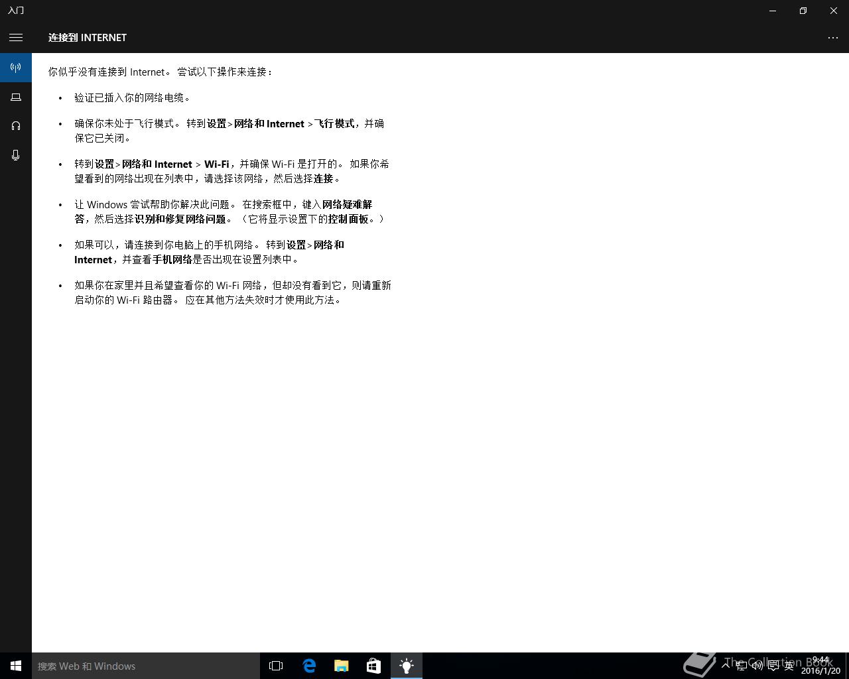
Task: Open the volume tray icon
Action: pyautogui.click(x=757, y=666)
